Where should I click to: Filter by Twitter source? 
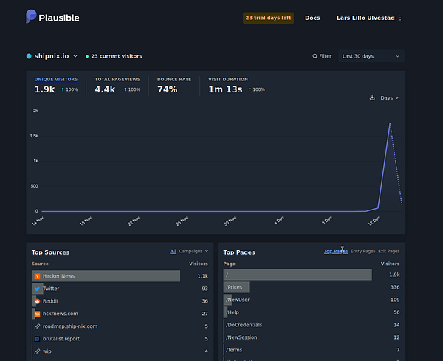51,289
